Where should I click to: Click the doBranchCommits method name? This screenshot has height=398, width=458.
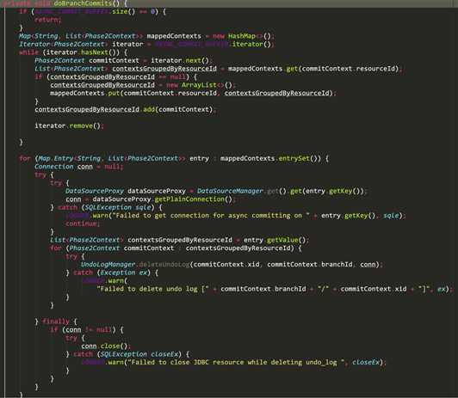click(x=83, y=3)
